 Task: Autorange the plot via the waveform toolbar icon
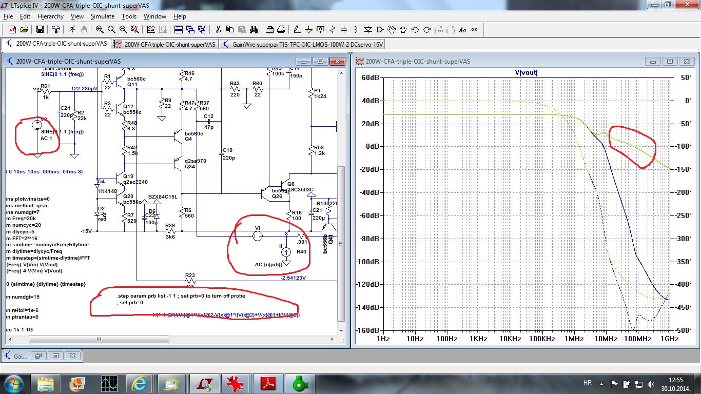coord(150,29)
